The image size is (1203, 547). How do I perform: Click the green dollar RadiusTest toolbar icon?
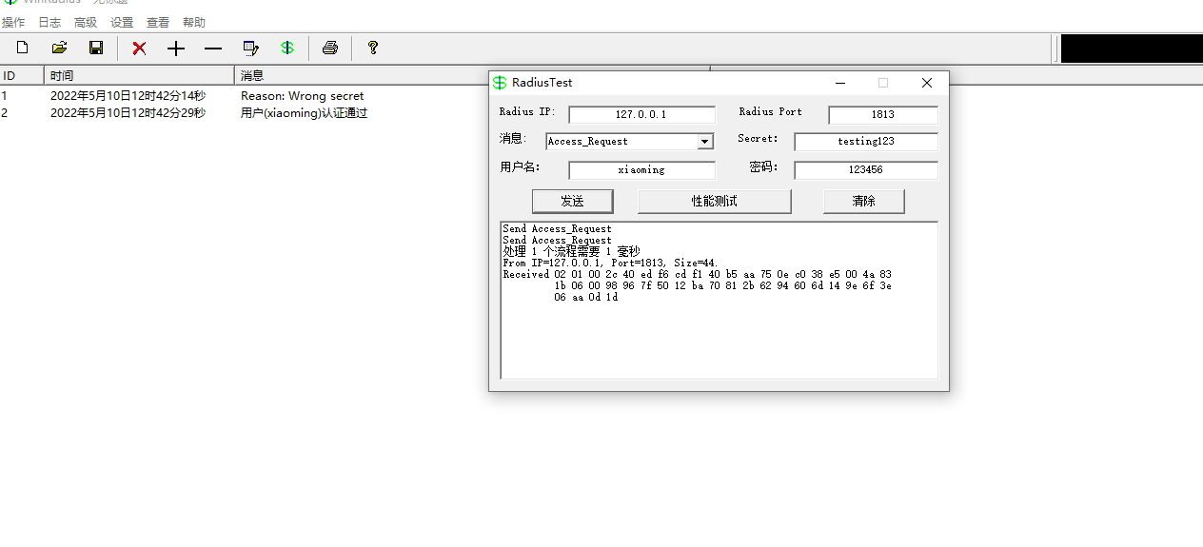[x=287, y=48]
